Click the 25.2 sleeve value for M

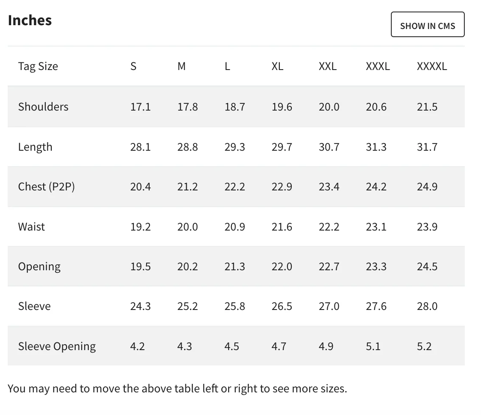(x=188, y=306)
